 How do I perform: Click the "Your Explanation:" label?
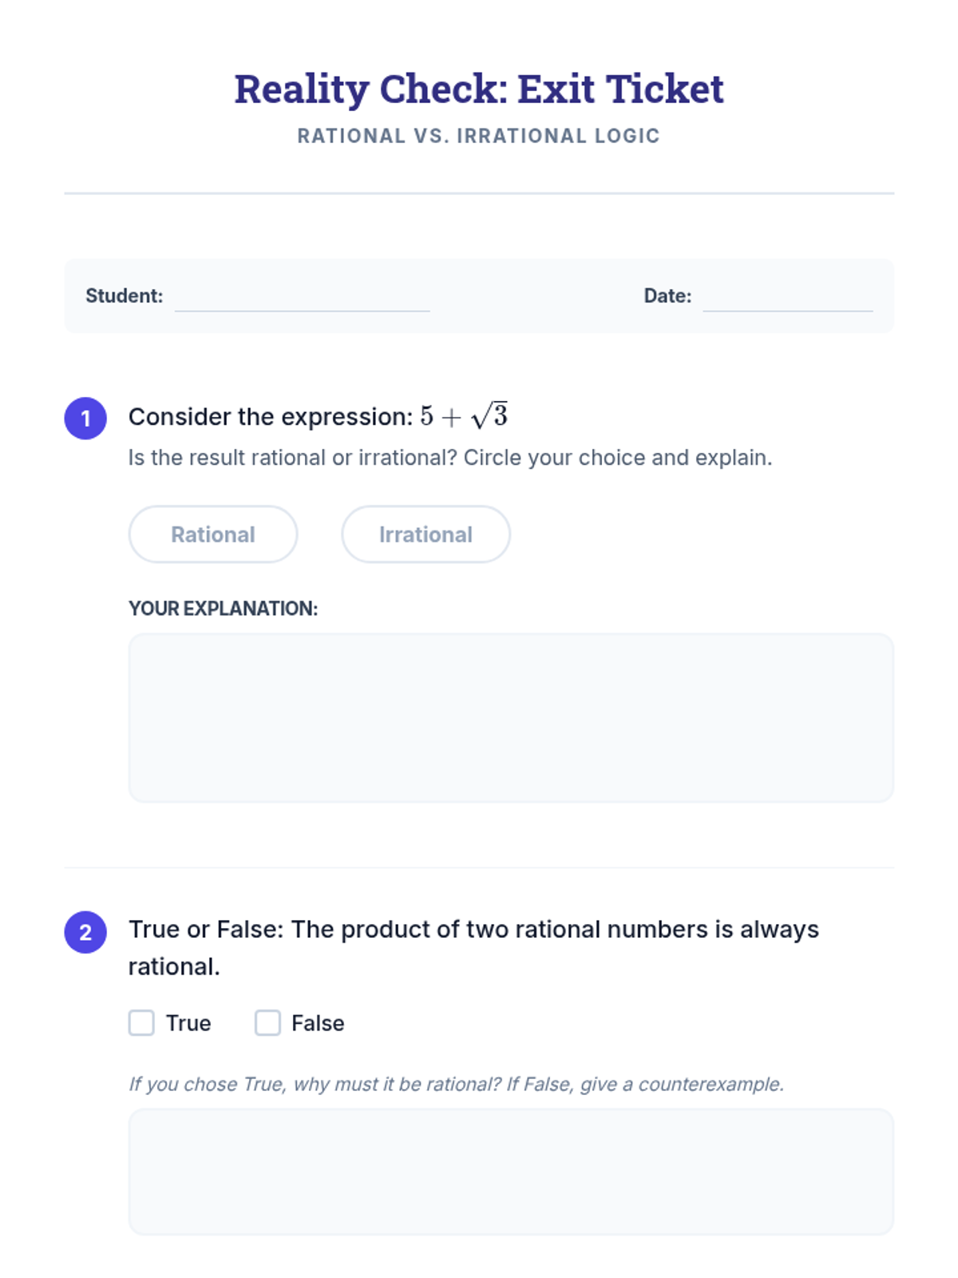(x=223, y=609)
